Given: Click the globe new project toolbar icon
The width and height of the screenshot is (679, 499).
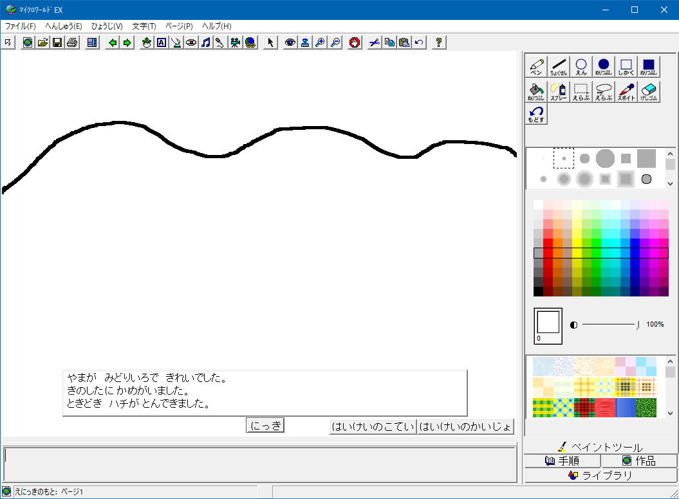Looking at the screenshot, I should point(28,42).
